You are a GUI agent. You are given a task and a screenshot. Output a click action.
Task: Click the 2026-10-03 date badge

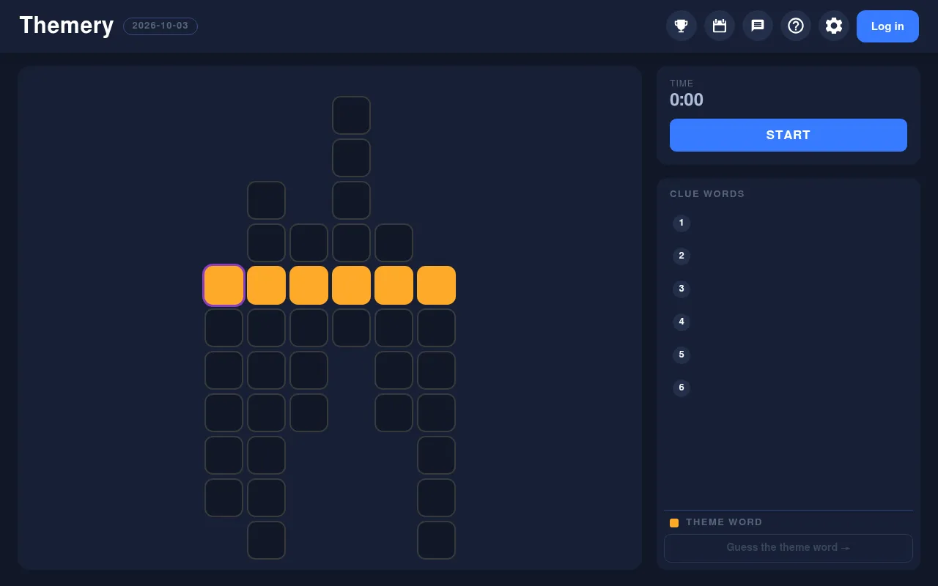160,26
